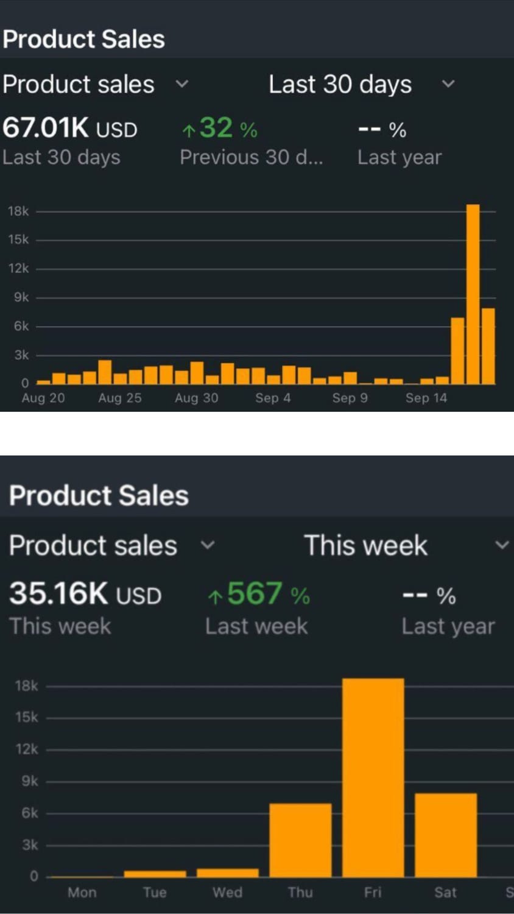Click the 35.16K USD total

85,593
